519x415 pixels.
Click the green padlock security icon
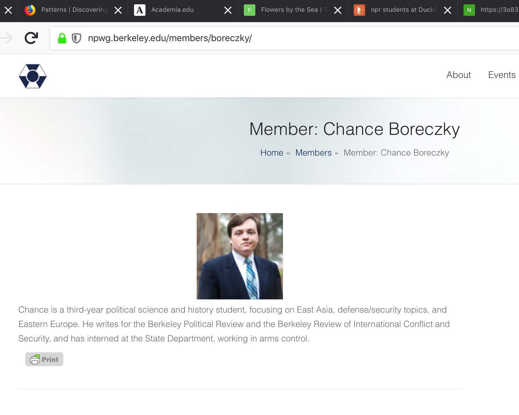pyautogui.click(x=62, y=38)
